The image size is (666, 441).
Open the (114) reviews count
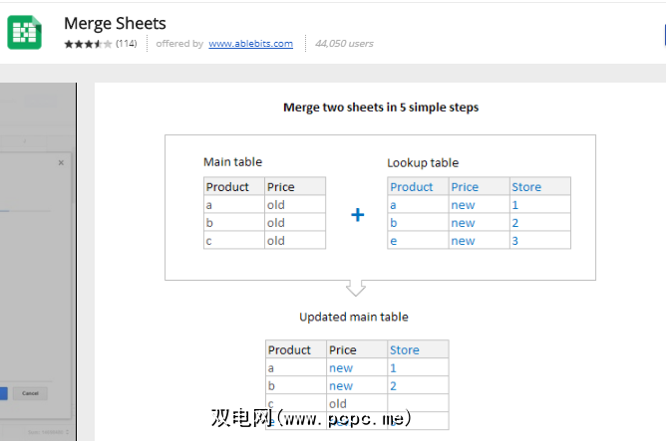click(x=127, y=44)
